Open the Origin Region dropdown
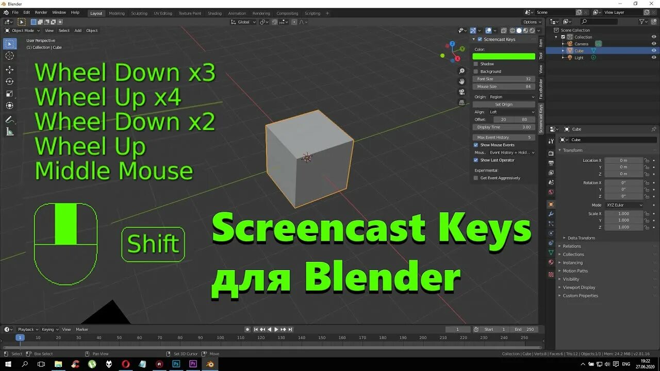Image resolution: width=660 pixels, height=371 pixels. pos(511,97)
